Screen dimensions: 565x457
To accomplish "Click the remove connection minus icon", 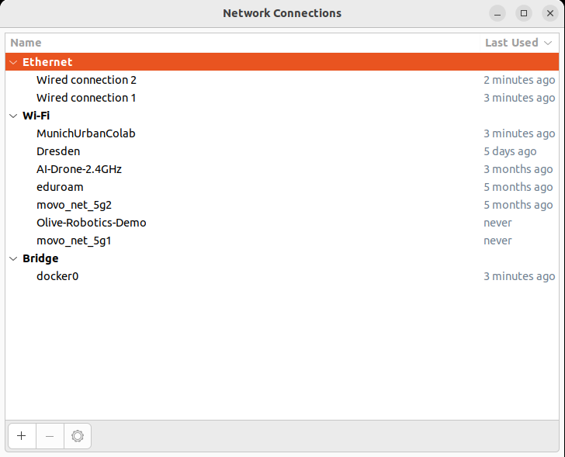I will (50, 436).
